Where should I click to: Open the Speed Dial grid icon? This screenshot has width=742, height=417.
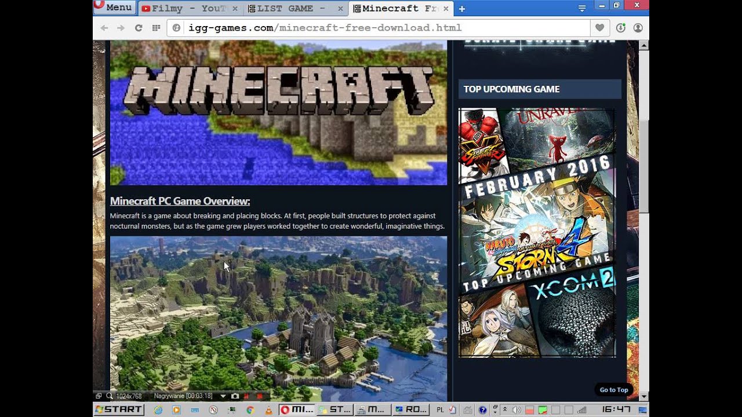pyautogui.click(x=156, y=28)
